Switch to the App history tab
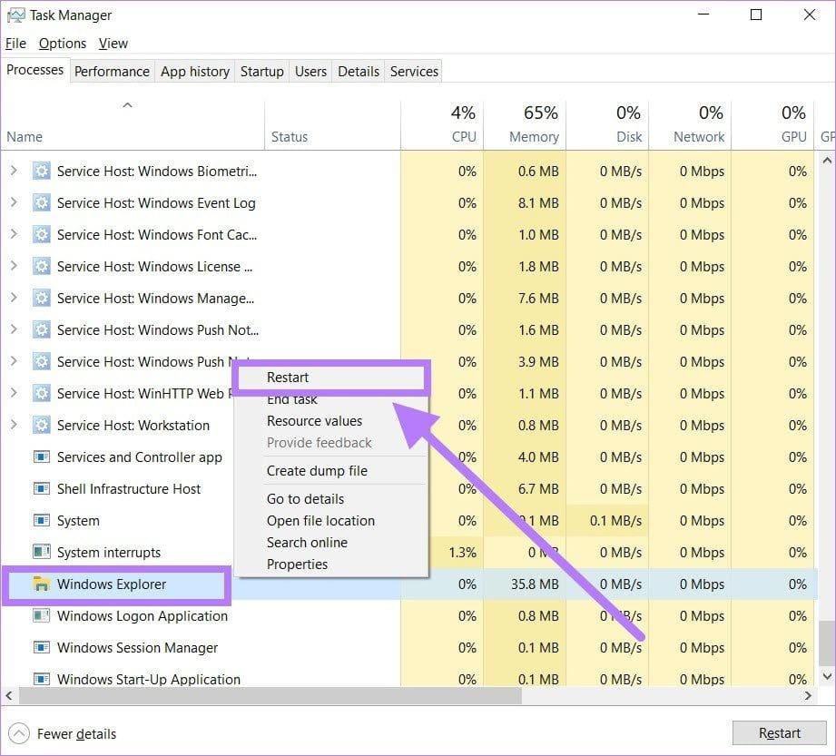The height and width of the screenshot is (756, 836). coord(195,72)
